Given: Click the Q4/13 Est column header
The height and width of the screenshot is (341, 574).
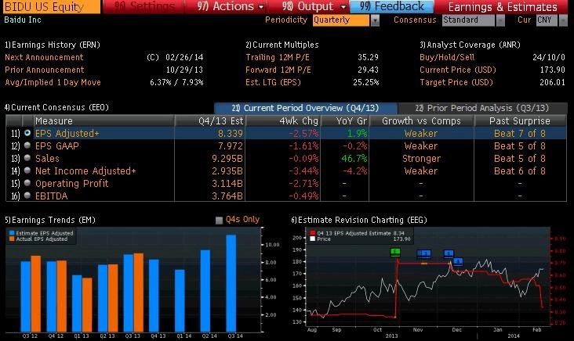Looking at the screenshot, I should coord(209,121).
